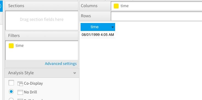Click the time field label in Filters
Viewport: 202px width, 100px height.
pyautogui.click(x=19, y=45)
